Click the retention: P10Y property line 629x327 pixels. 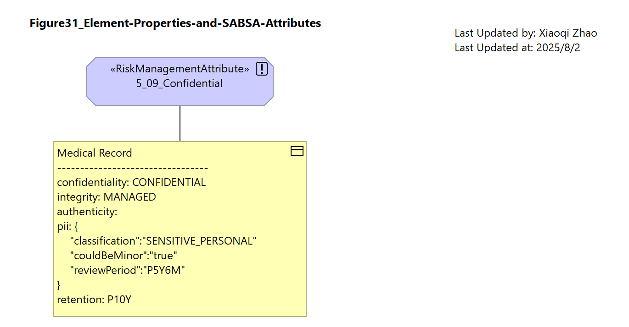95,300
